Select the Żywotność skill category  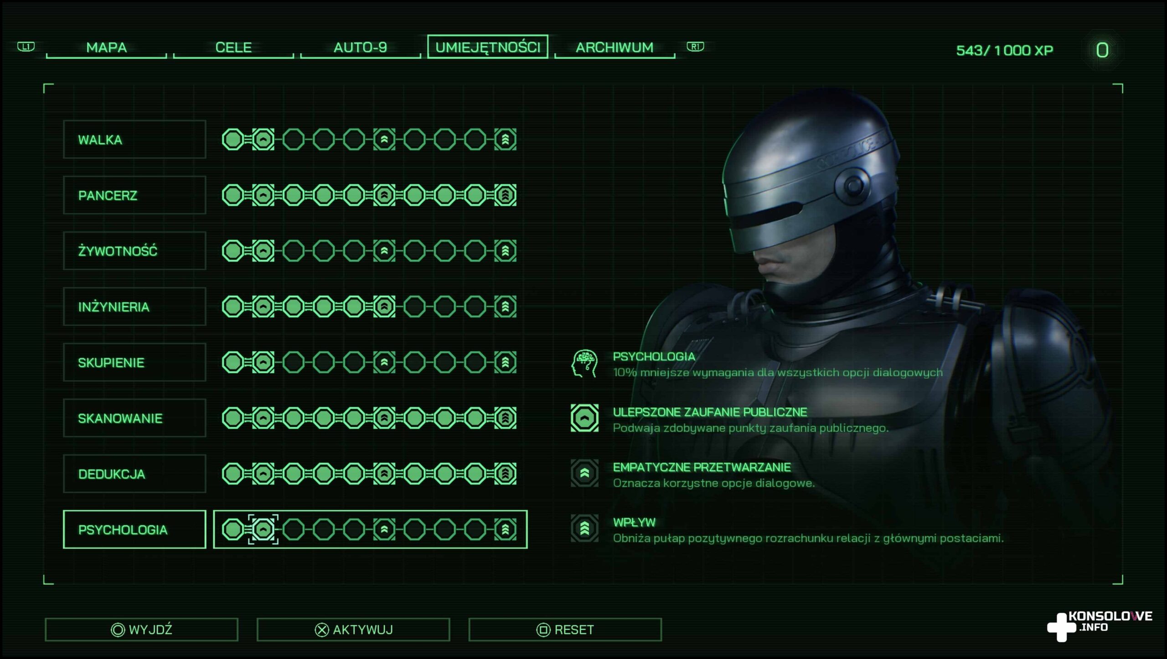point(134,251)
